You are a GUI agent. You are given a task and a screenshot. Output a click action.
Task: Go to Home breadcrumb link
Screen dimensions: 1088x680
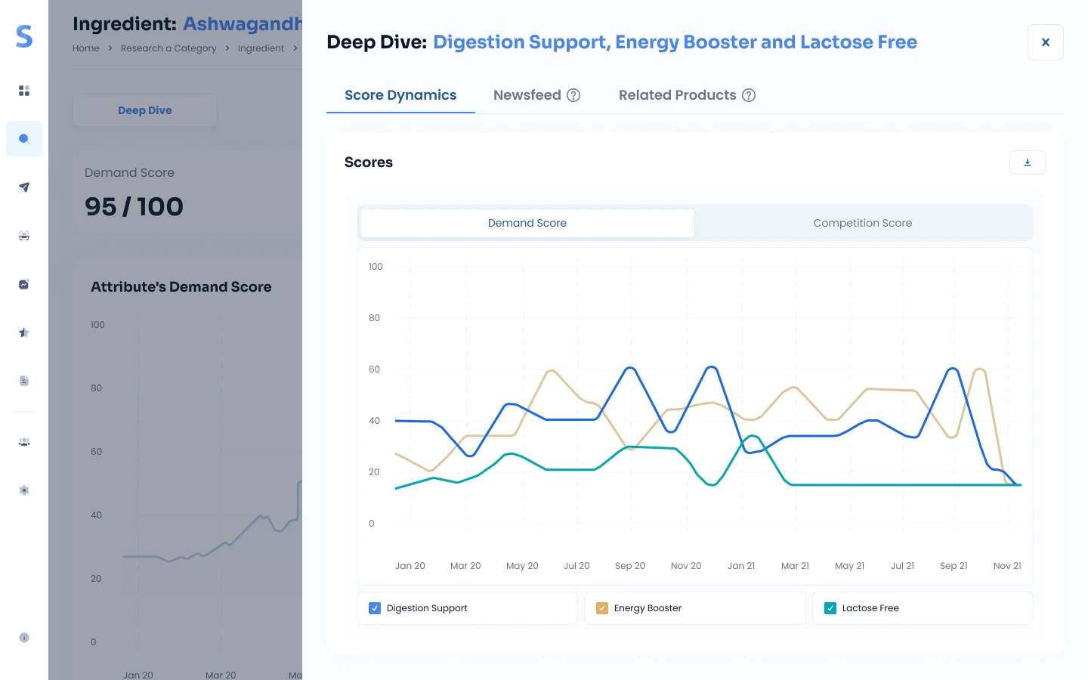(86, 48)
